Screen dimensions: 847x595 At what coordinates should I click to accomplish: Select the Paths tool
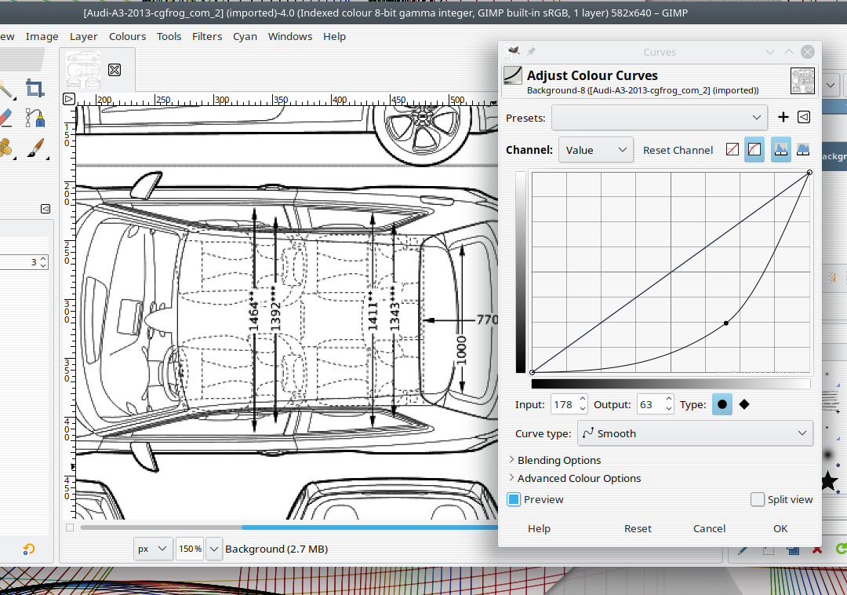tap(34, 118)
